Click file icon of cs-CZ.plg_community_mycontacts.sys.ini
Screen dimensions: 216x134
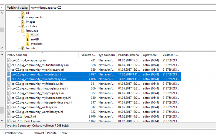coord(9,79)
